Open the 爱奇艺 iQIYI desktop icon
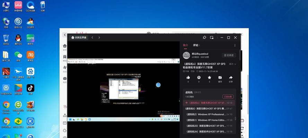 tap(30, 40)
